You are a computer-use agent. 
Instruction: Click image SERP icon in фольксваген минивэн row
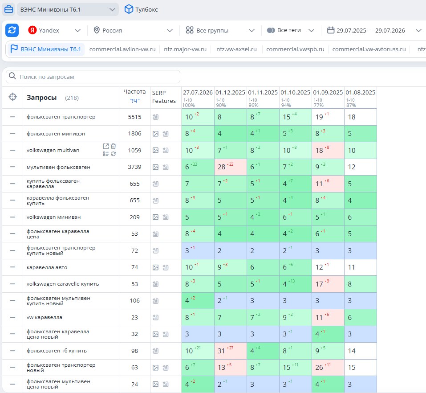155,134
